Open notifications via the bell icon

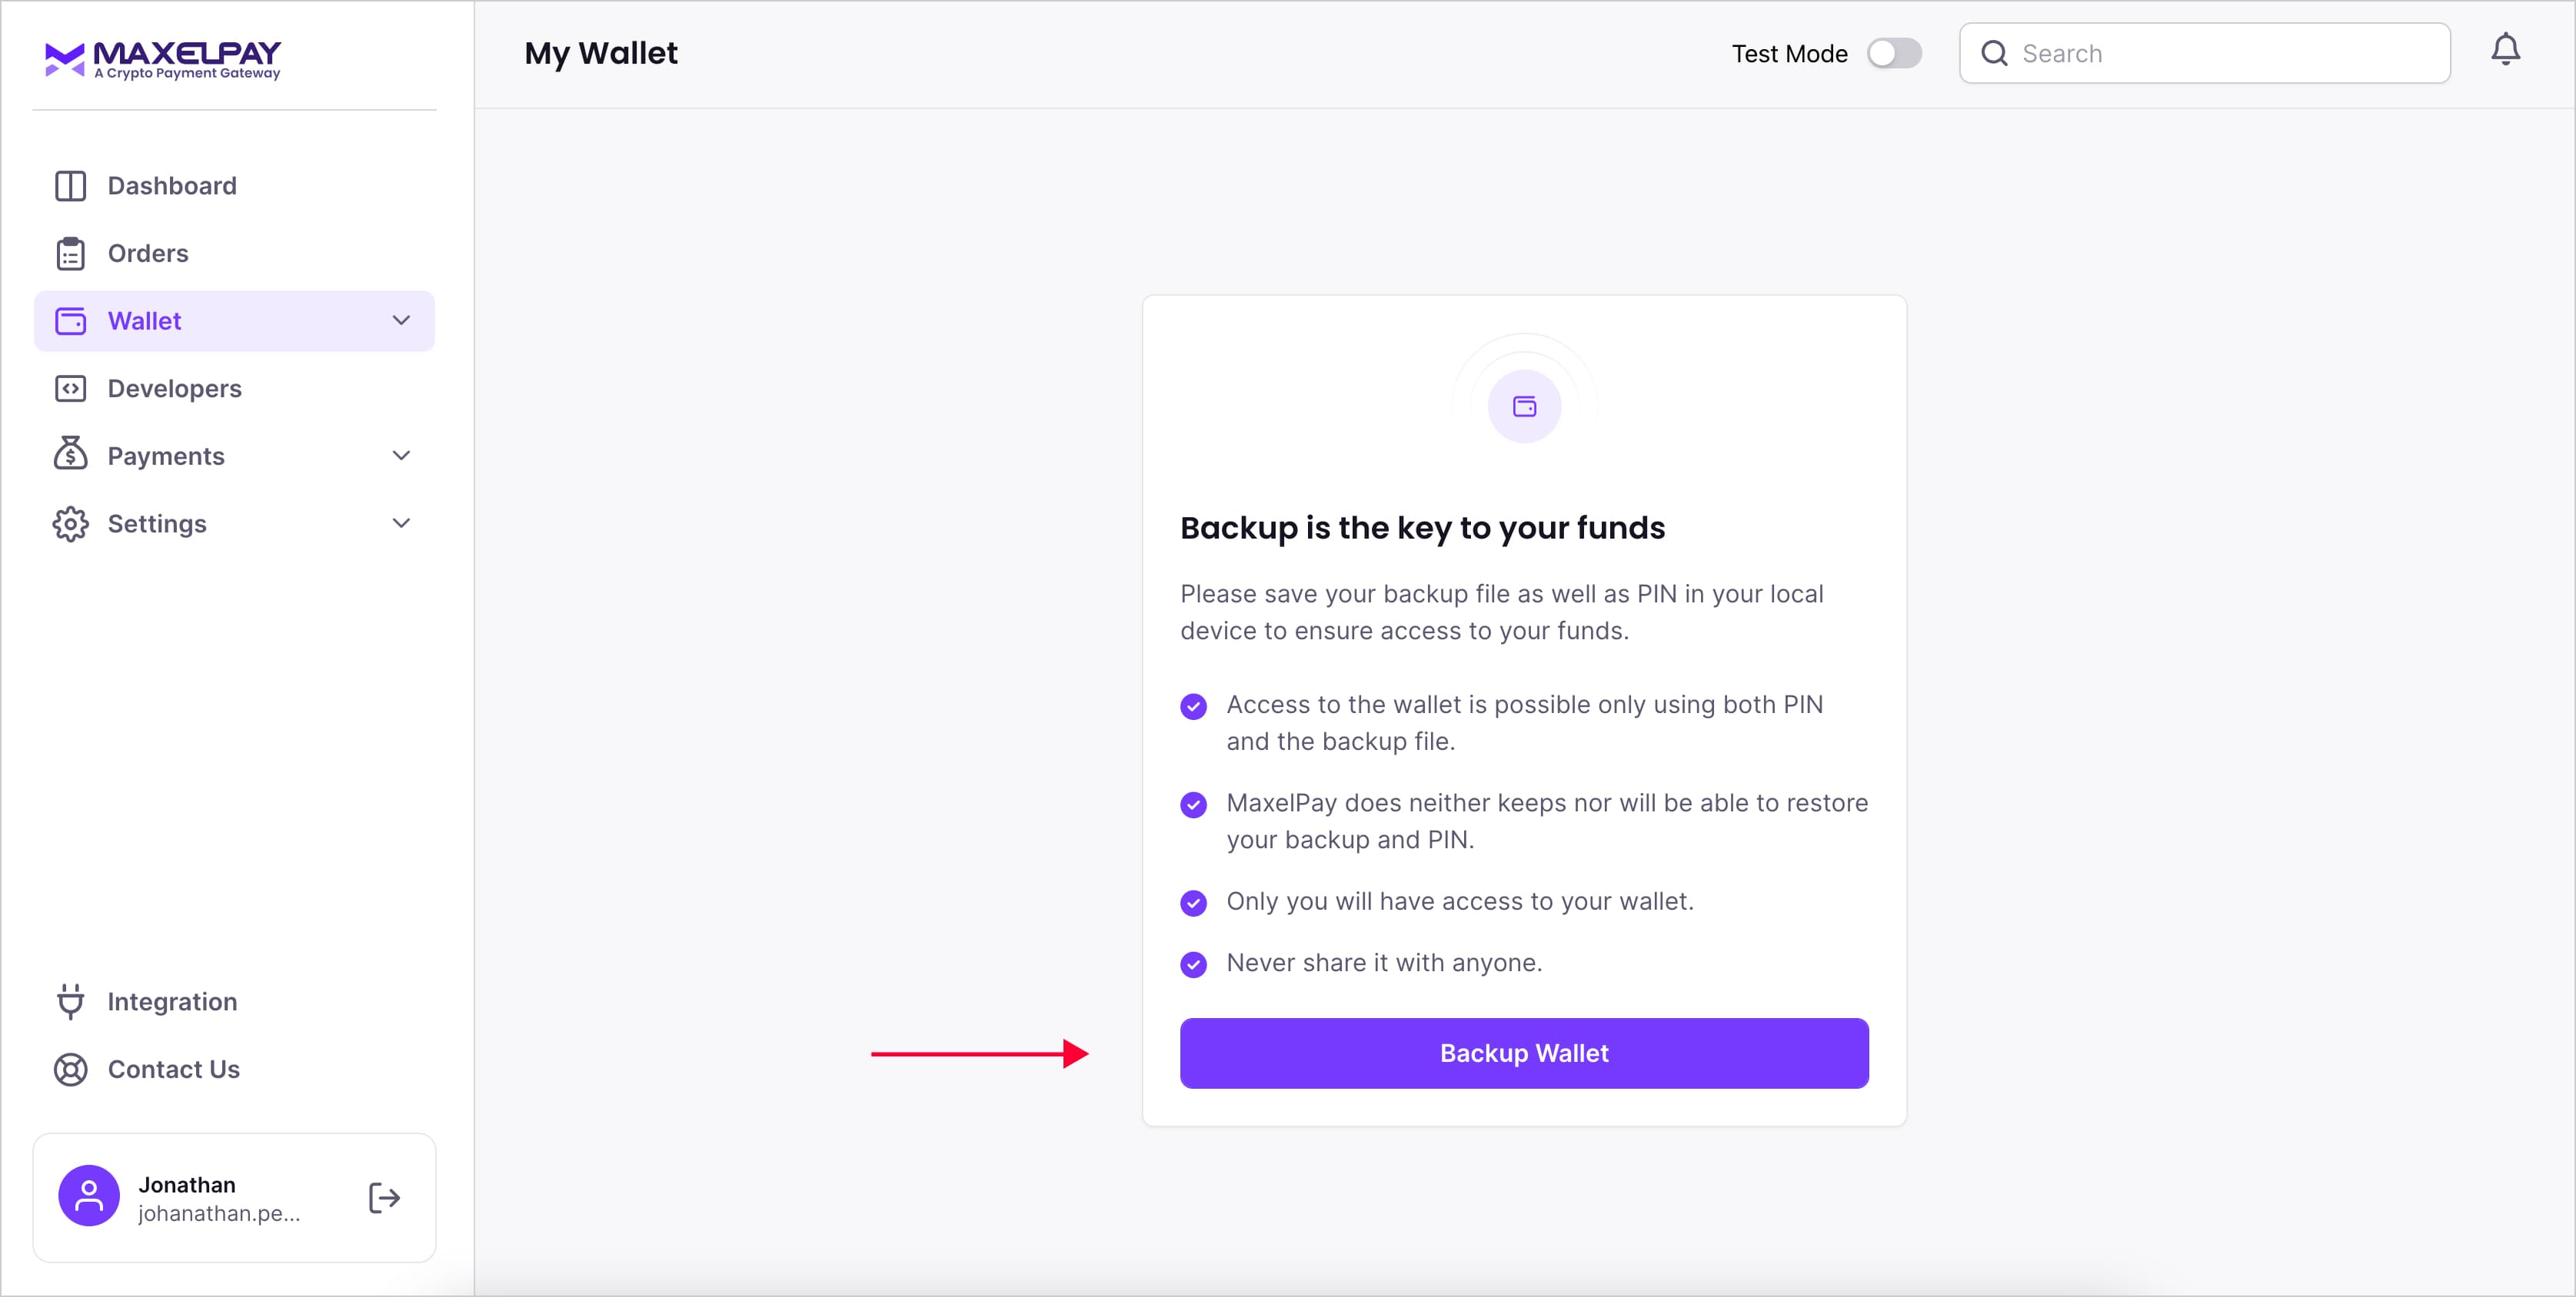(2506, 49)
